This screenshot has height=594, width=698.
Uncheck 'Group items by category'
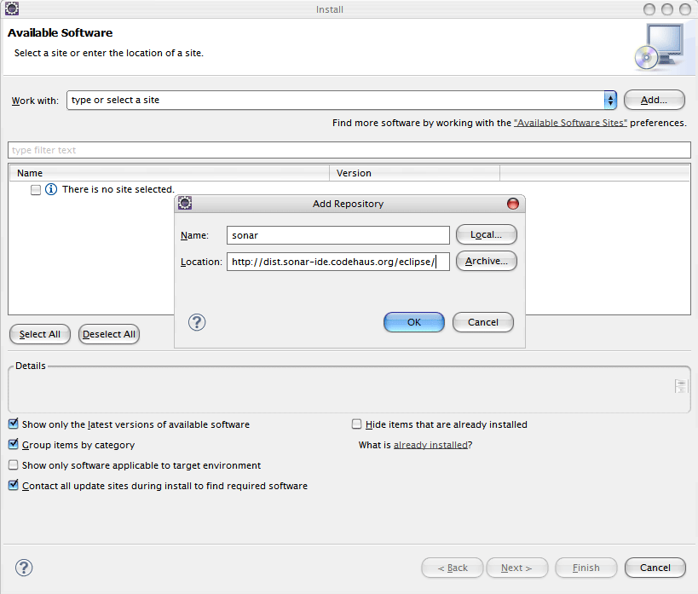(x=14, y=445)
